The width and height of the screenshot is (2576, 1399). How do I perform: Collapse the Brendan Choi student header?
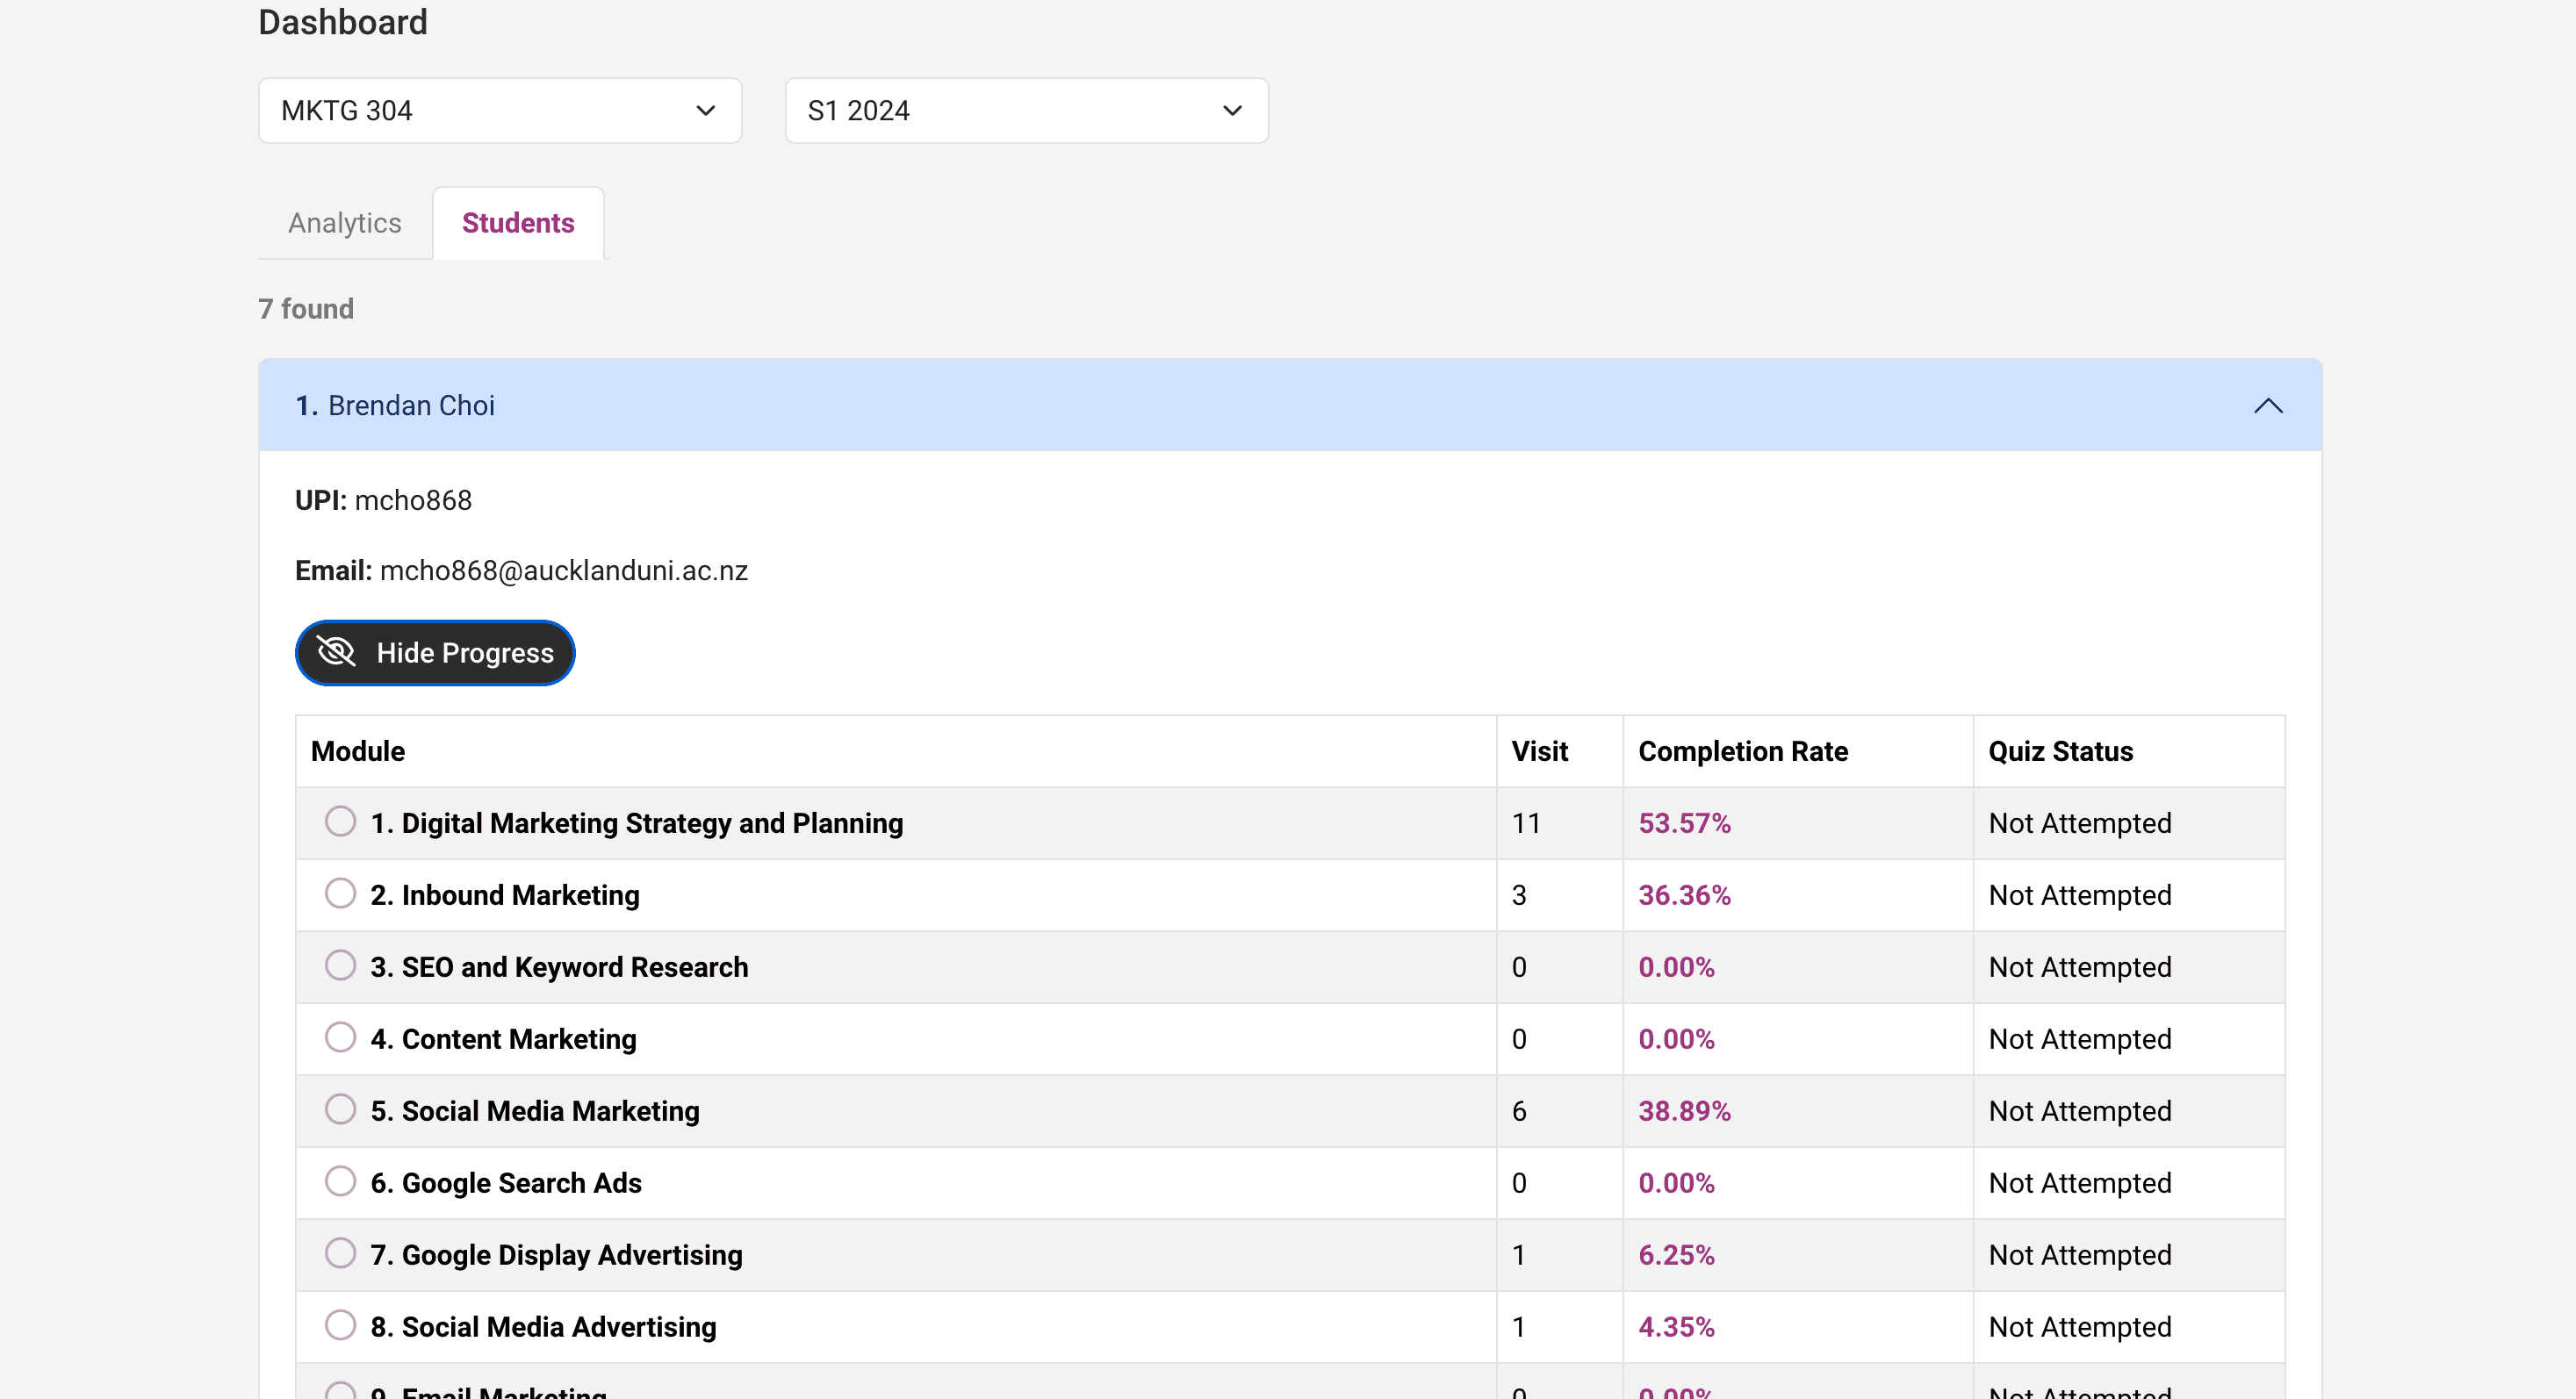point(1289,405)
